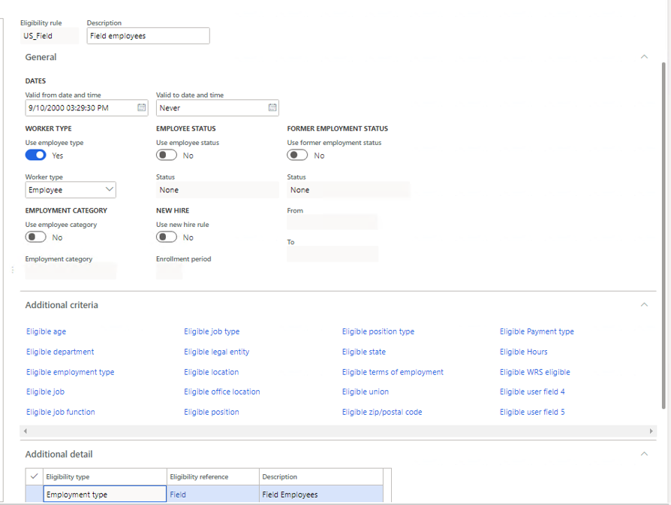Open the calendar picker for Valid to date

272,107
